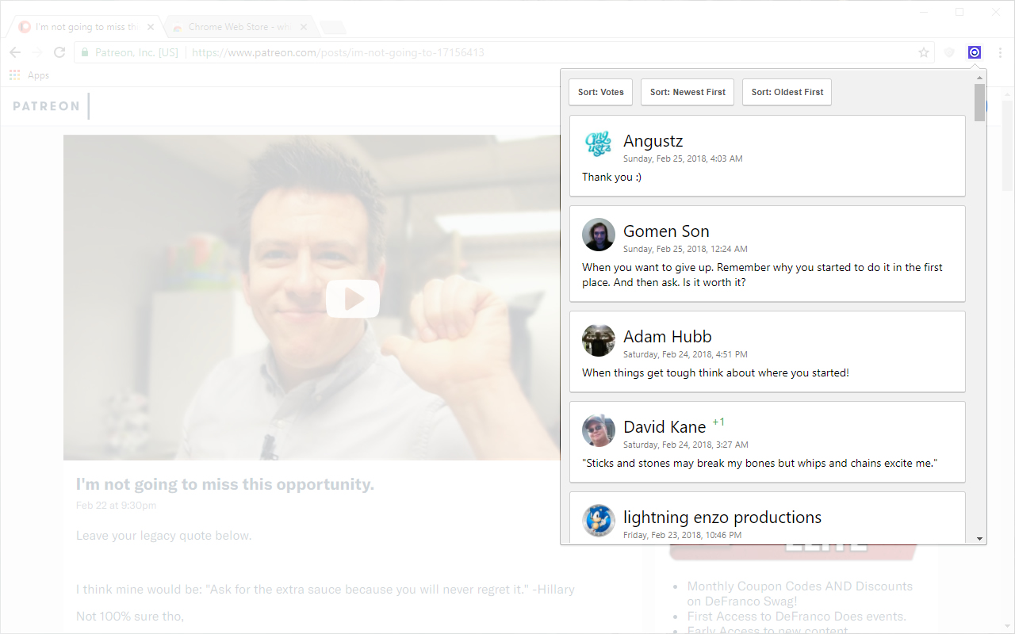Open a new tab button

333,28
